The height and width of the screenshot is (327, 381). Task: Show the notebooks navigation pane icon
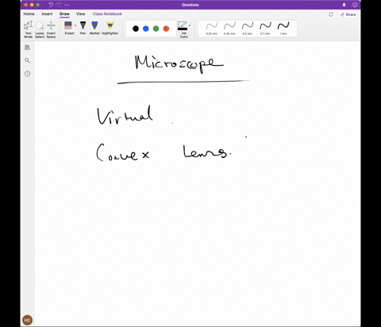[x=27, y=48]
